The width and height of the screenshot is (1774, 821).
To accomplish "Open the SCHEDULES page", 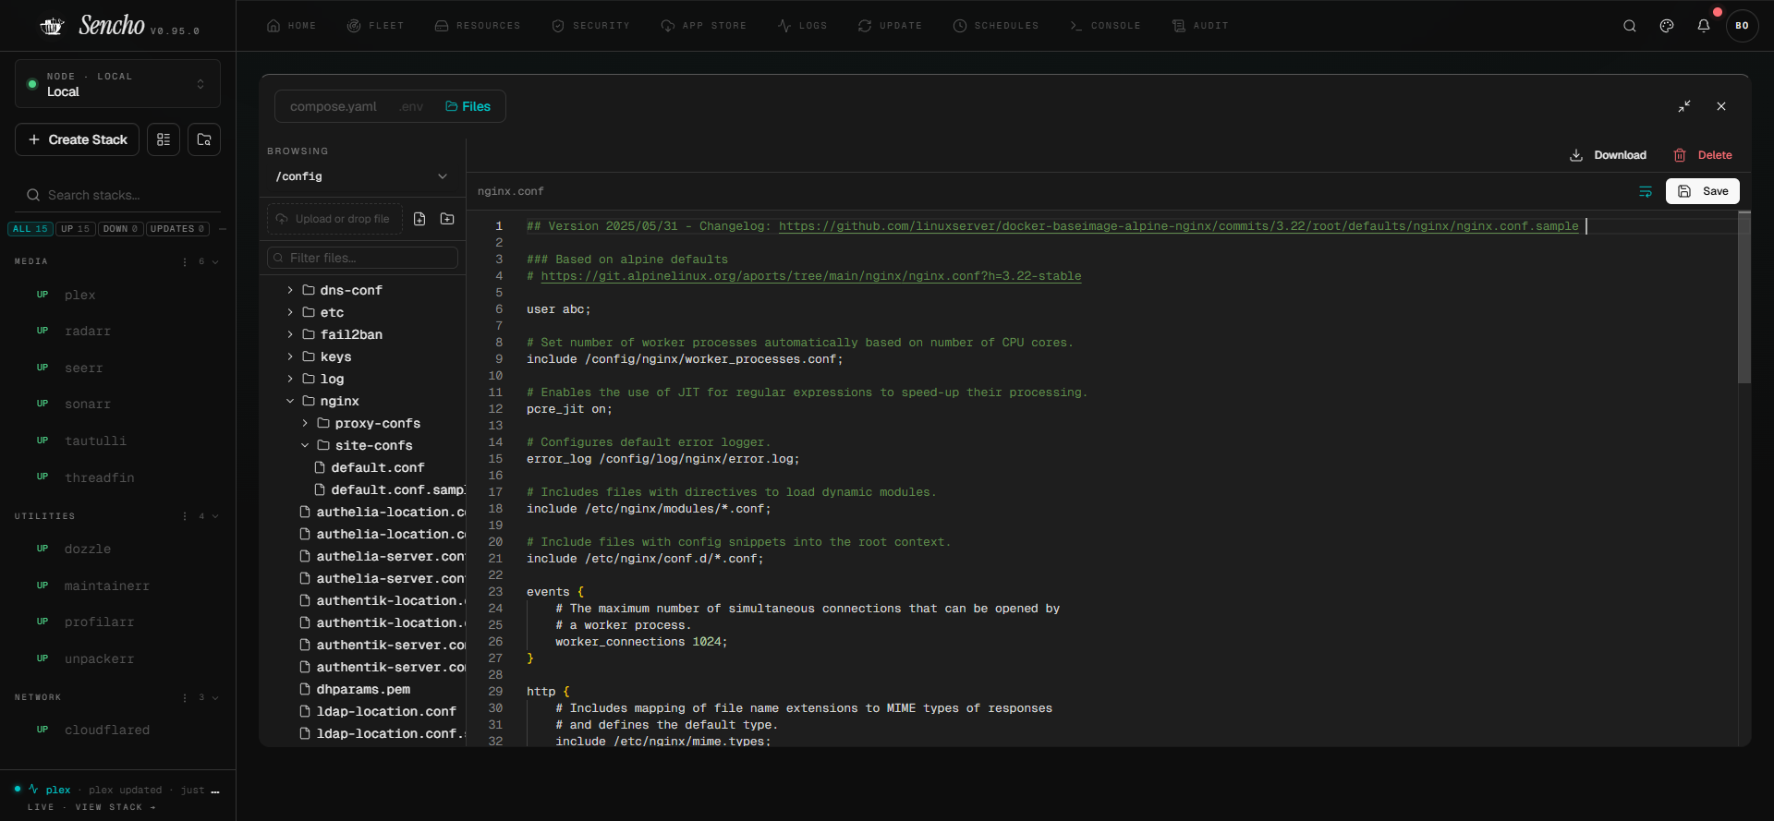I will point(996,26).
